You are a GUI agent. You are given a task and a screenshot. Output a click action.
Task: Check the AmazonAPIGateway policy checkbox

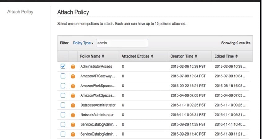click(x=63, y=76)
